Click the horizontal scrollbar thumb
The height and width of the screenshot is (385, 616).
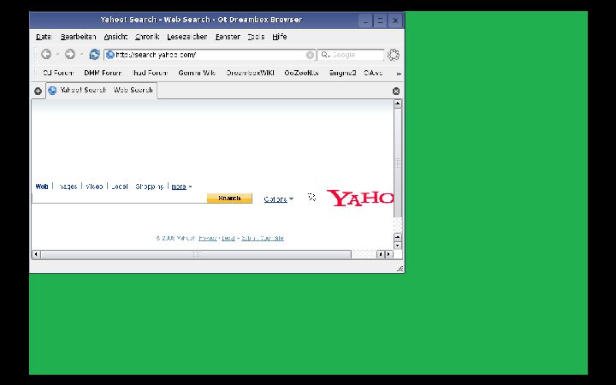[196, 254]
